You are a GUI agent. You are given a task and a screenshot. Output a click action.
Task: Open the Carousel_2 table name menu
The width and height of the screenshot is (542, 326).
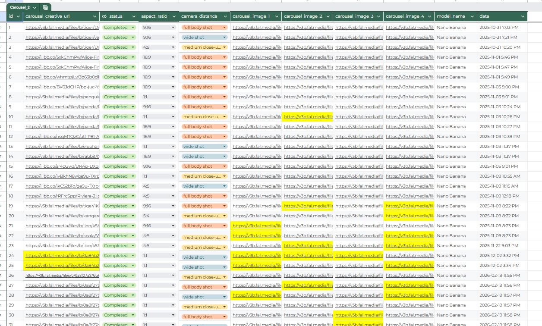35,7
